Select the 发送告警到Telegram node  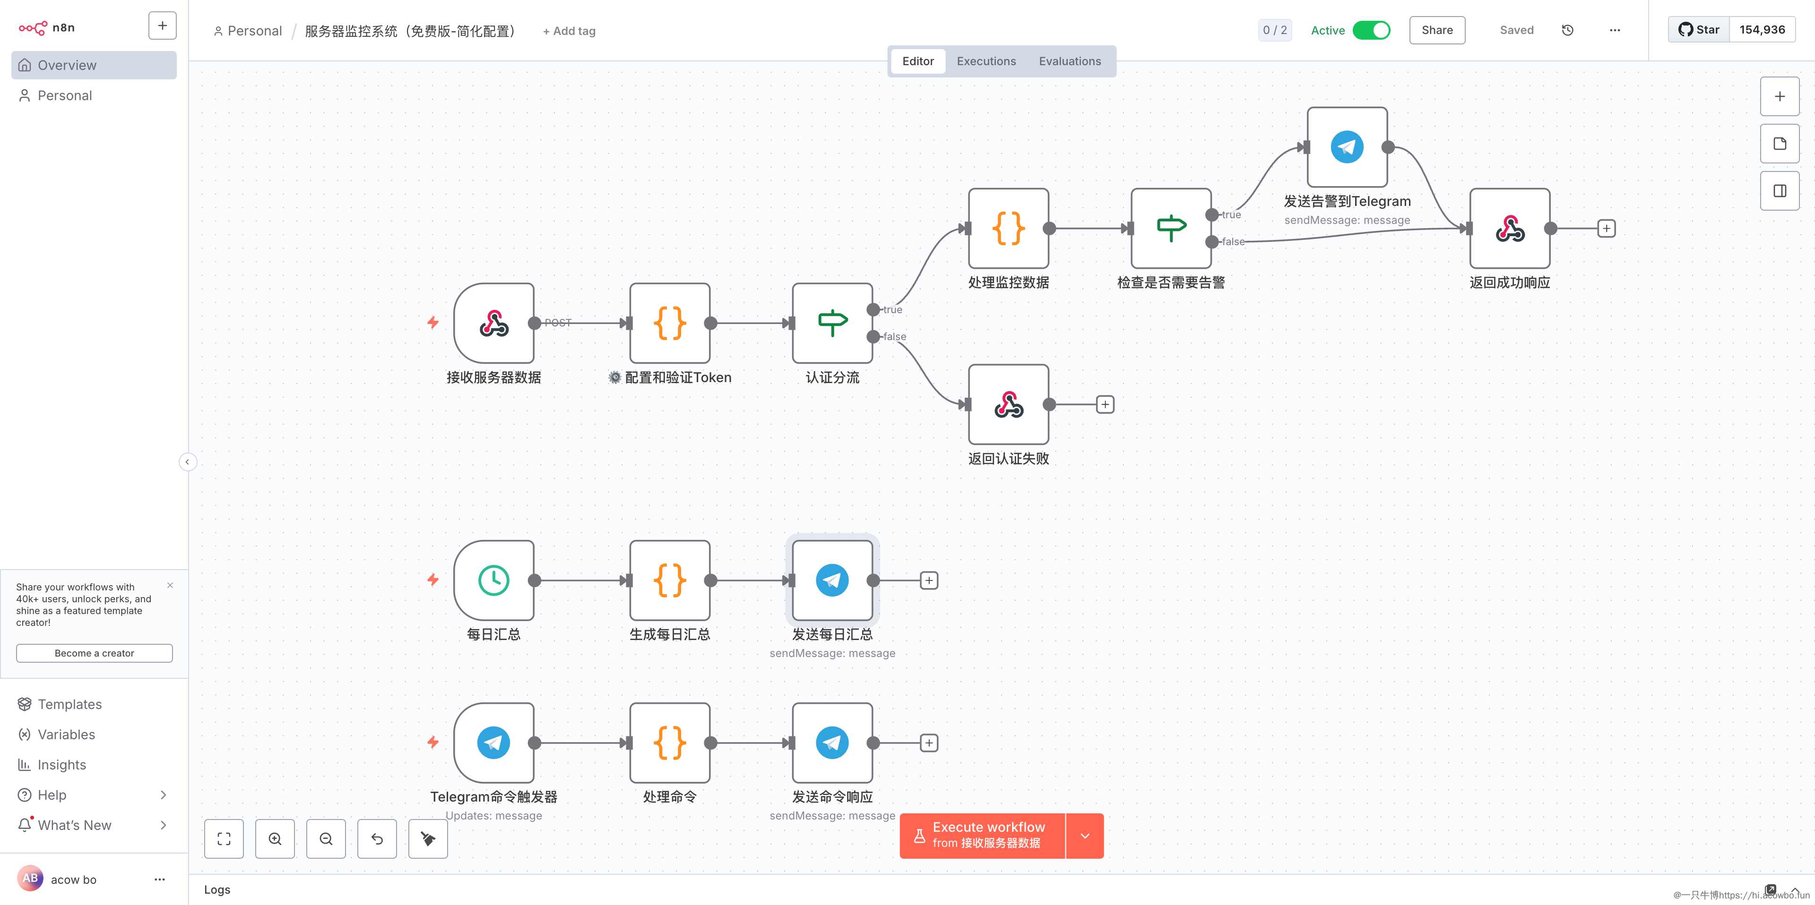click(1347, 147)
